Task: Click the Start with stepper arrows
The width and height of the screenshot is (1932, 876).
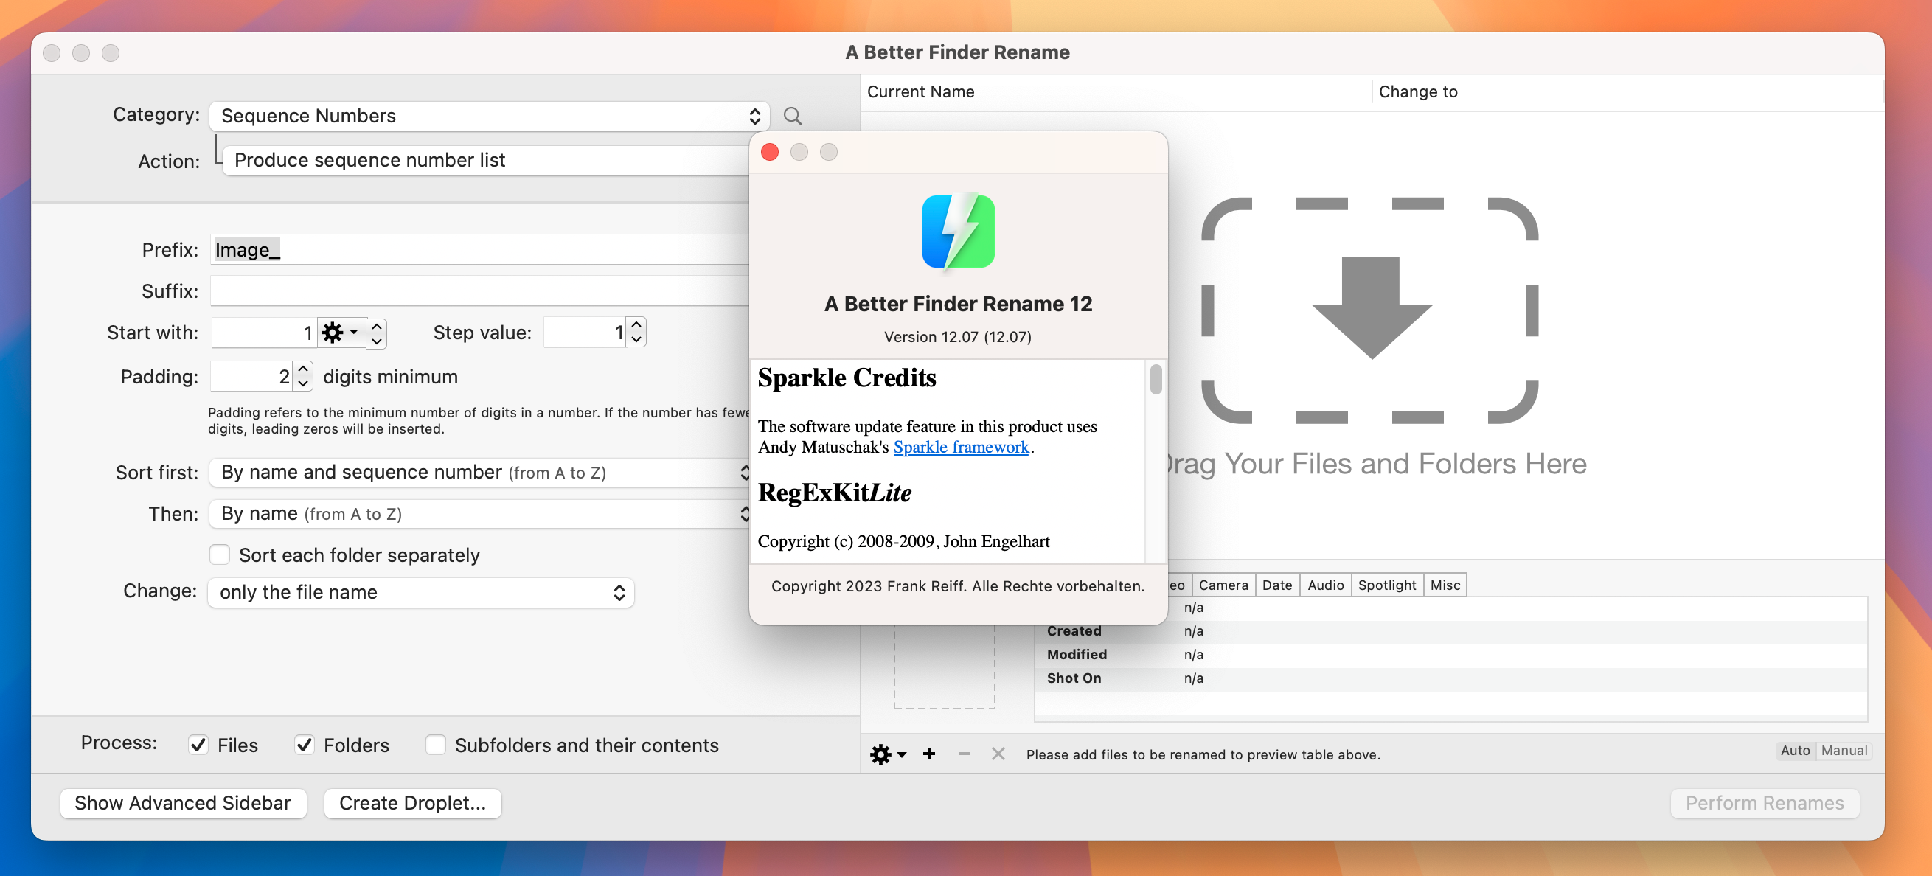Action: 377,333
